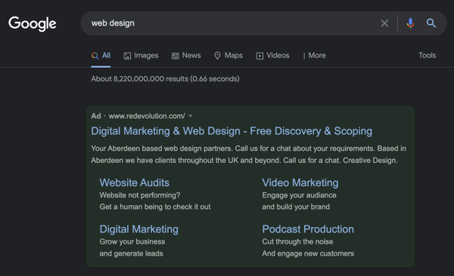Open the Podcast Production sitelink
This screenshot has width=454, height=276.
point(308,229)
